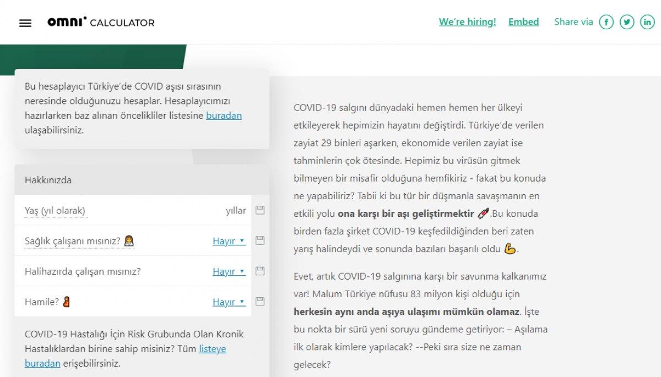The width and height of the screenshot is (661, 377).
Task: Click the save icon next to Yaş field
Action: (x=259, y=210)
